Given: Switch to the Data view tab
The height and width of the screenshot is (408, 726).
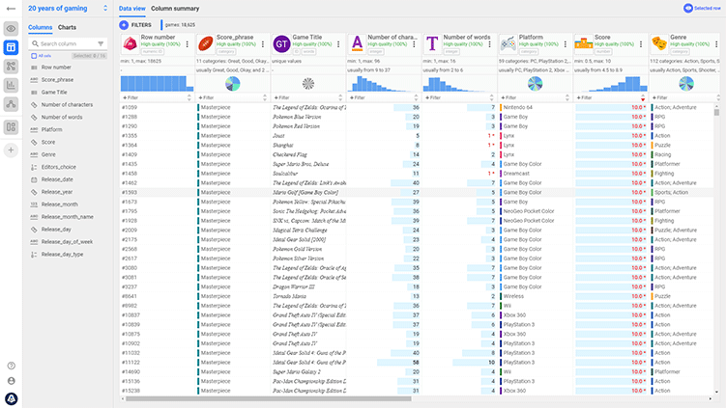Looking at the screenshot, I should [x=132, y=9].
